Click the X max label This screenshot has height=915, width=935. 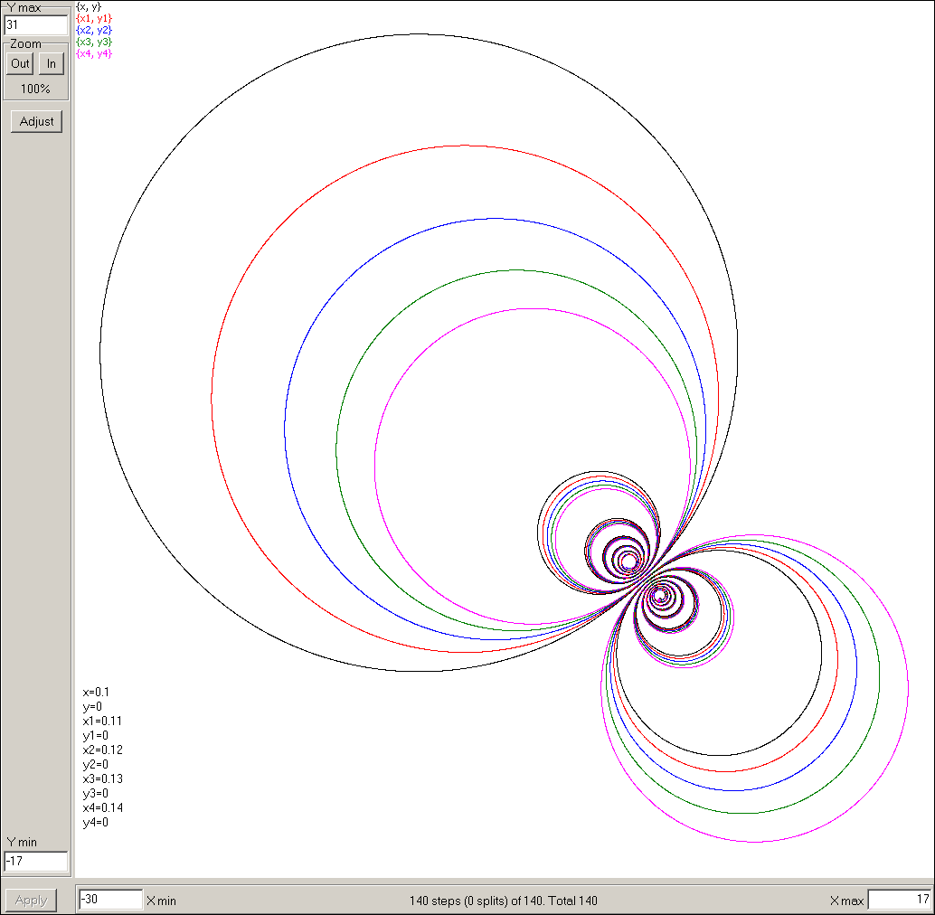pos(846,901)
